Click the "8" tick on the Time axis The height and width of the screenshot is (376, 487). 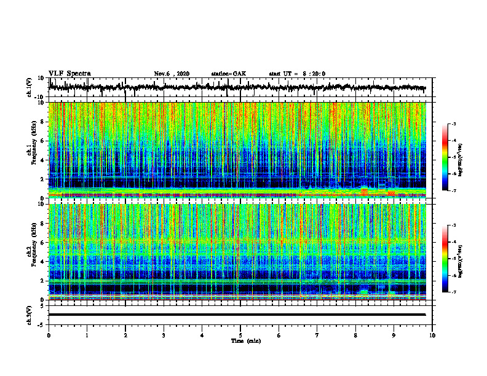point(355,335)
